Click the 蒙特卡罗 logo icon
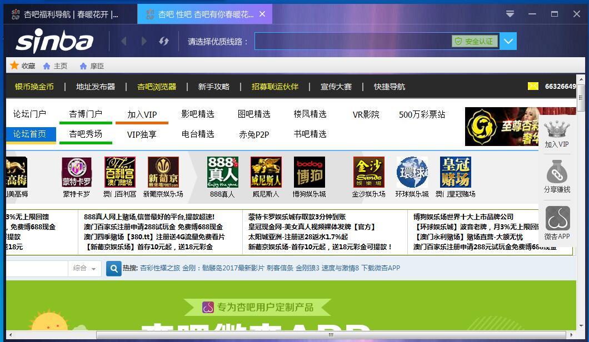This screenshot has height=342, width=589. (x=77, y=172)
